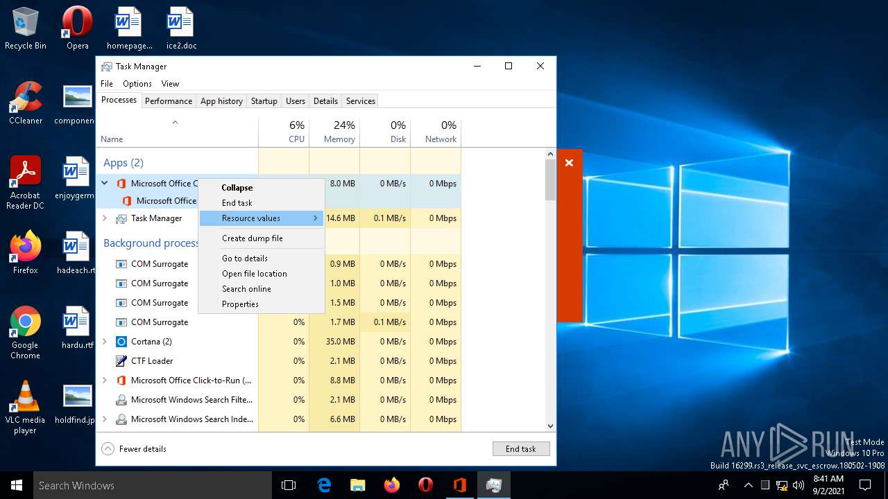Switch to the Services tab
The image size is (888, 499).
pyautogui.click(x=361, y=101)
